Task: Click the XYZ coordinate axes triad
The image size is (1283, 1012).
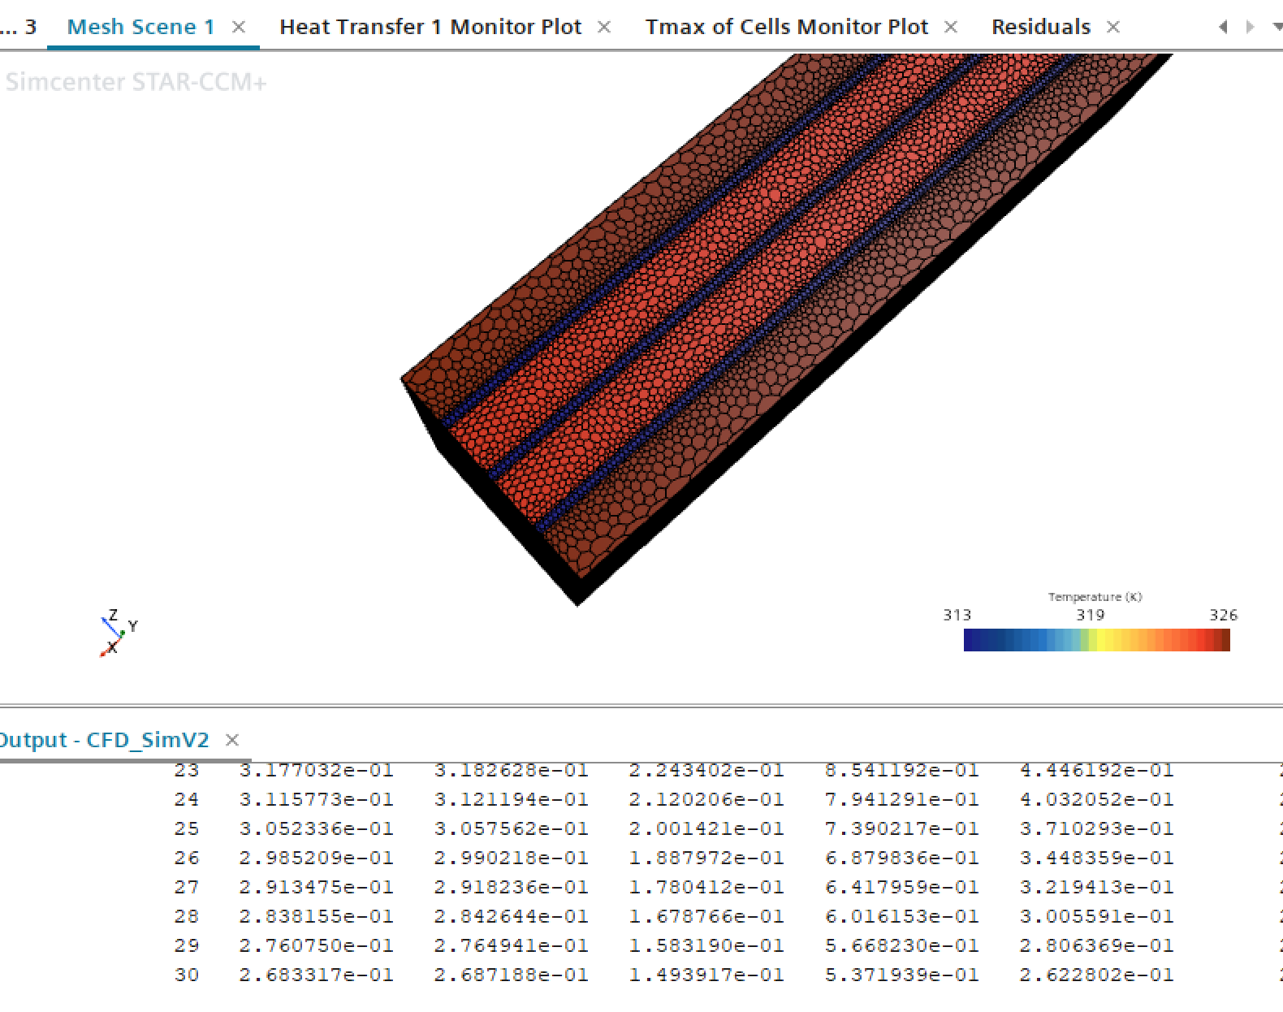Action: click(119, 632)
